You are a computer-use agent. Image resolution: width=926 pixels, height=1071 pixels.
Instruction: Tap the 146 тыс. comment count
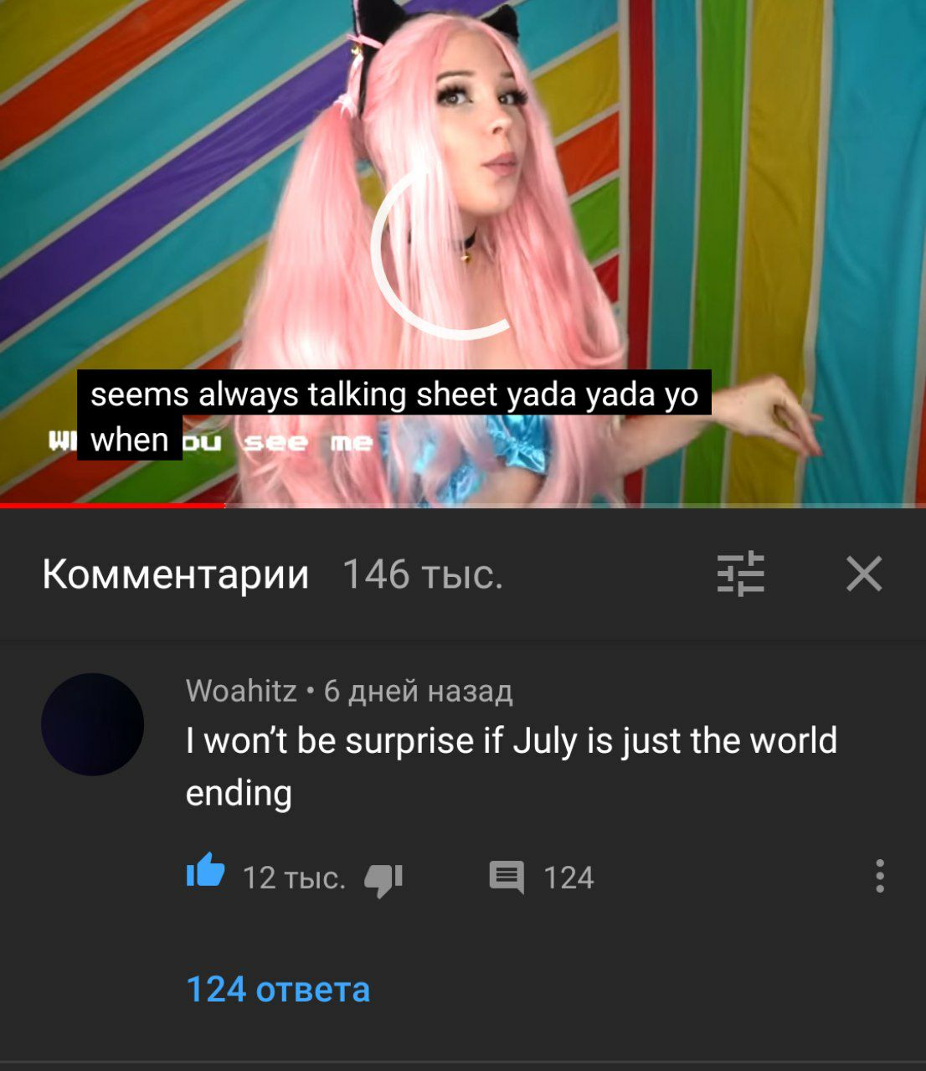pos(423,574)
